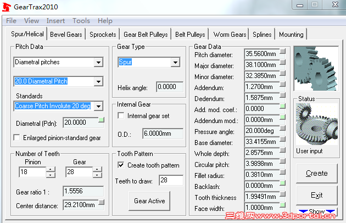Open the Help menu

(x=105, y=21)
